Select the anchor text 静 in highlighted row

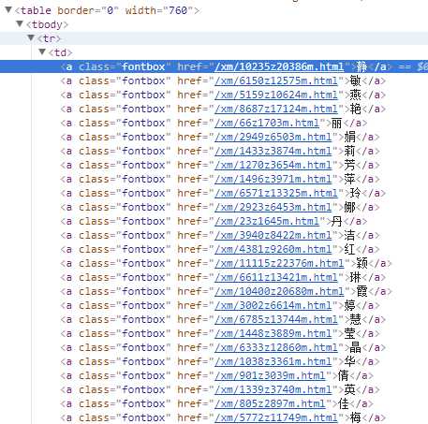click(362, 66)
